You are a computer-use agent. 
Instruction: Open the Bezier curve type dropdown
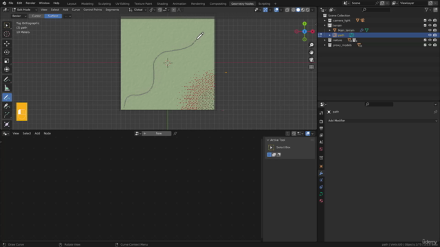pos(19,16)
